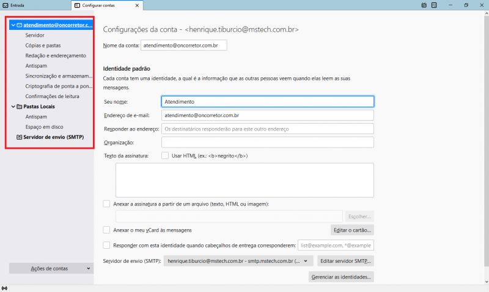Select the Configurar contas tab
The height and width of the screenshot is (292, 489).
(108, 5)
